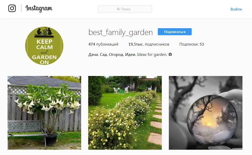
Task: Open the Keep Calm Garden On avatar
Action: (x=44, y=46)
